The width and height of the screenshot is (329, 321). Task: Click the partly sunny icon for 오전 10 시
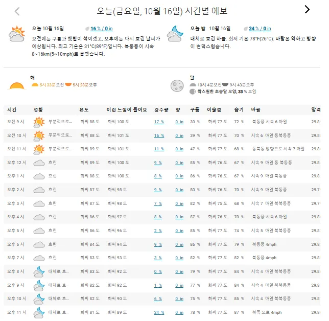coord(39,135)
